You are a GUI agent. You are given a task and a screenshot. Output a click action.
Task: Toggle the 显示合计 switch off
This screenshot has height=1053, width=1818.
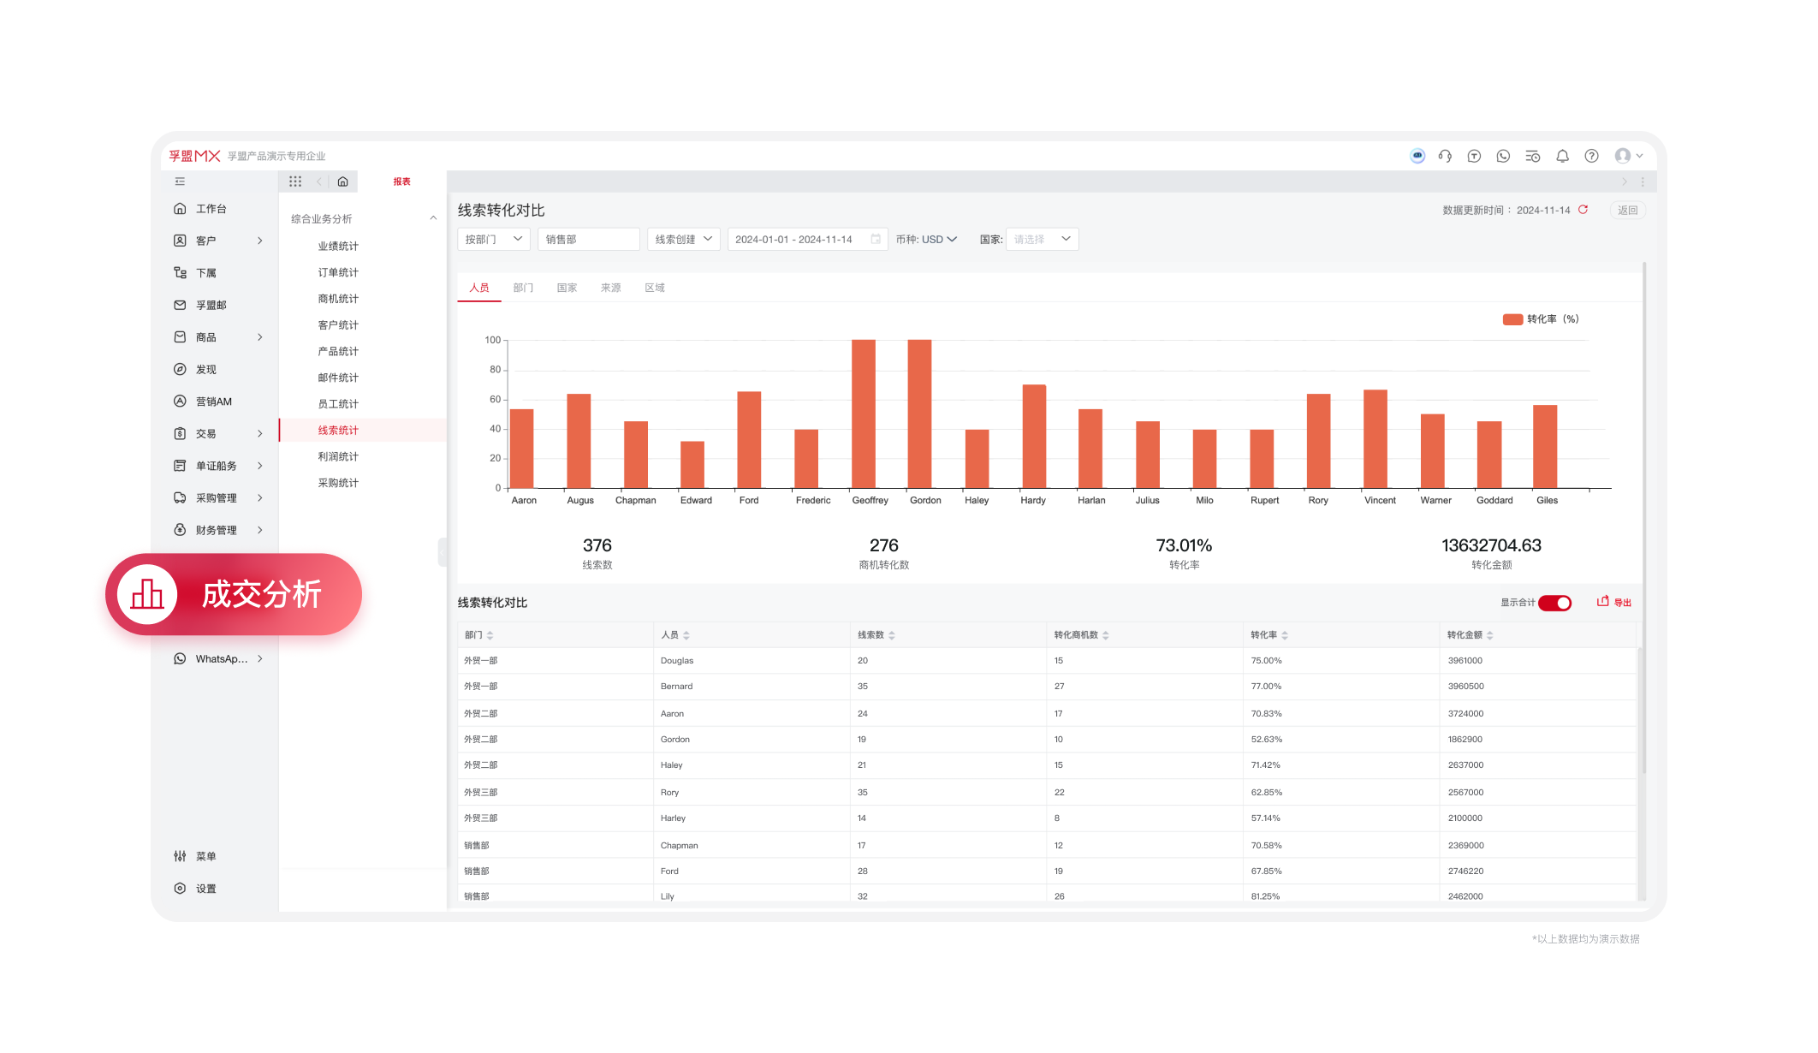click(1554, 603)
